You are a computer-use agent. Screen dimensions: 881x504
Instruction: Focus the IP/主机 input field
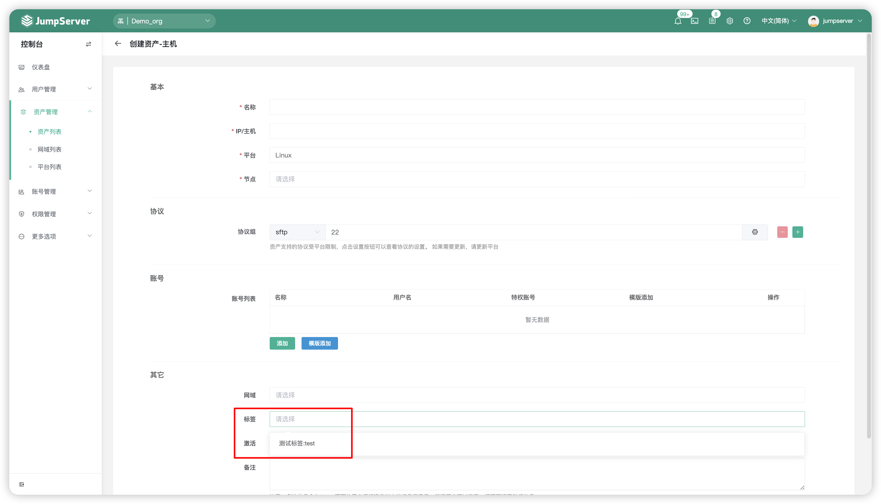(537, 131)
